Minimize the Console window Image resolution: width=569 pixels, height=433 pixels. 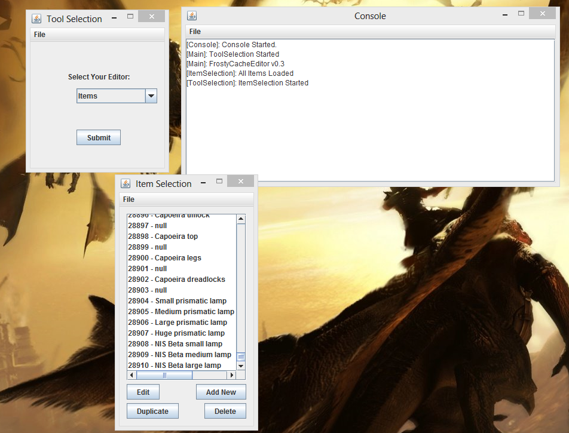[x=505, y=14]
